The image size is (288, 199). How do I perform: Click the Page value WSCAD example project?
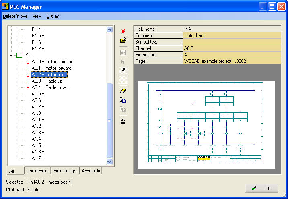pyautogui.click(x=232, y=61)
